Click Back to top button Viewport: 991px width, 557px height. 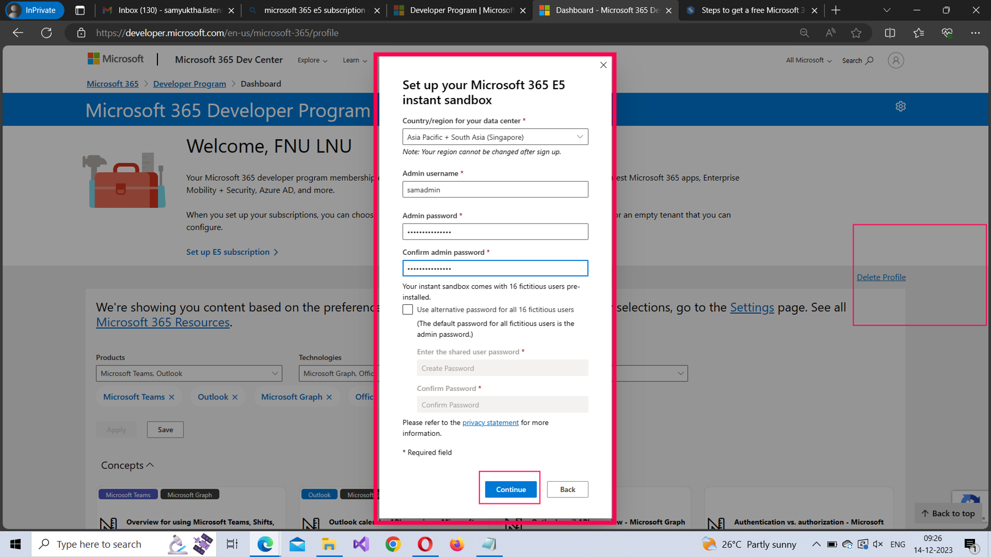(948, 513)
